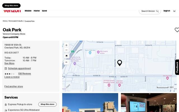Zoom out the map
This screenshot has height=112, width=179.
[66, 50]
